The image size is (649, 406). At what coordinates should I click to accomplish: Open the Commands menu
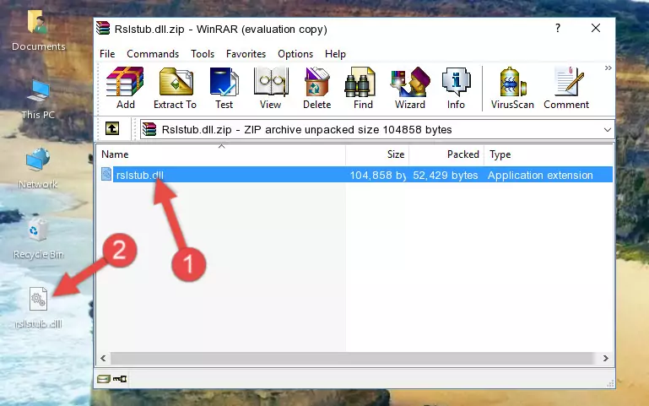coord(153,54)
